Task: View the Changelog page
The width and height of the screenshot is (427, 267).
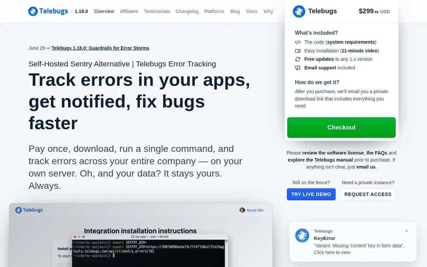Action: (187, 11)
